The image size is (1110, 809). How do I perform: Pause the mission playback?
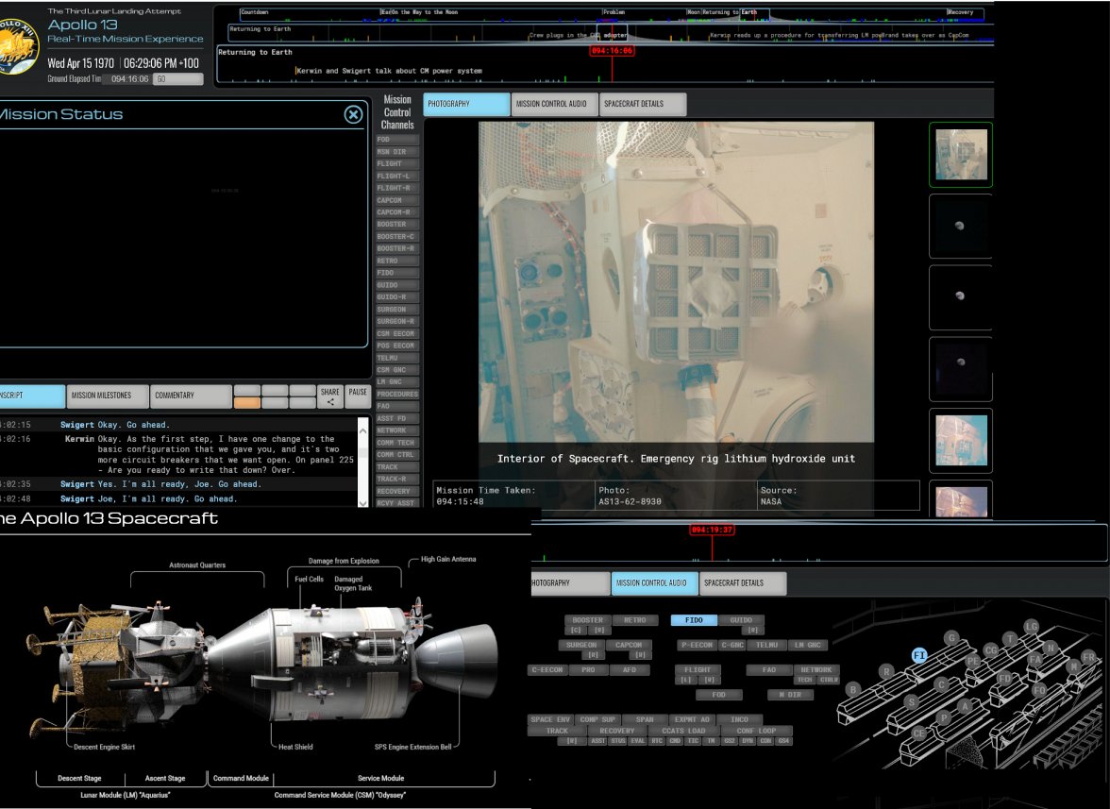click(x=358, y=396)
